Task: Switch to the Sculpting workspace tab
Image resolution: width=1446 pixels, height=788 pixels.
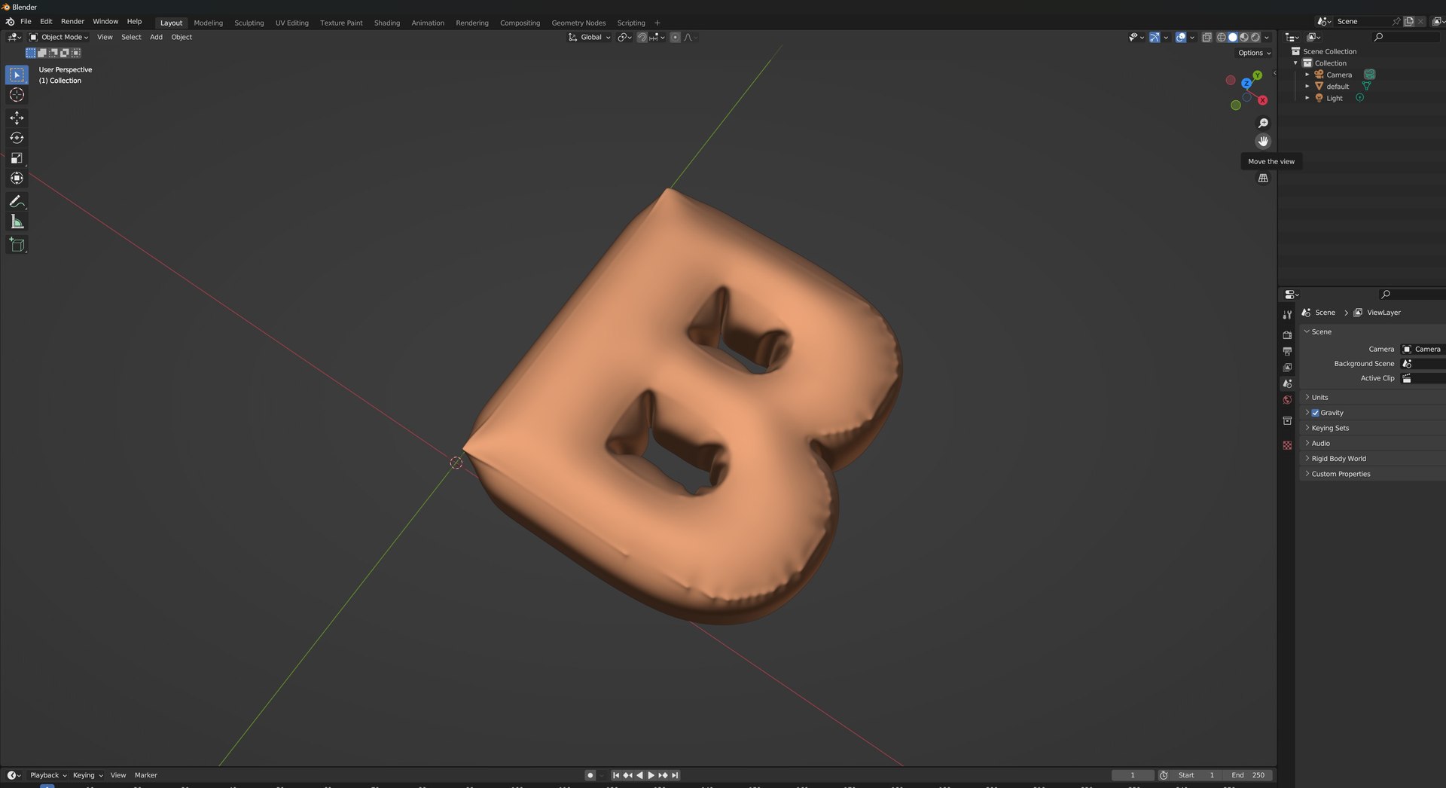Action: tap(249, 23)
